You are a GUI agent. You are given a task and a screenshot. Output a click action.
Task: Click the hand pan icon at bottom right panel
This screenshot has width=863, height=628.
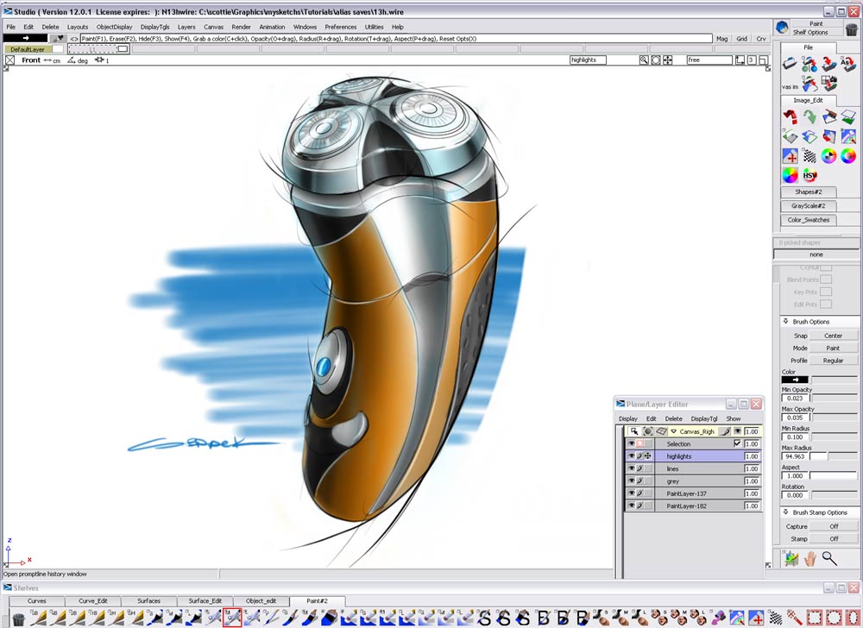[811, 558]
